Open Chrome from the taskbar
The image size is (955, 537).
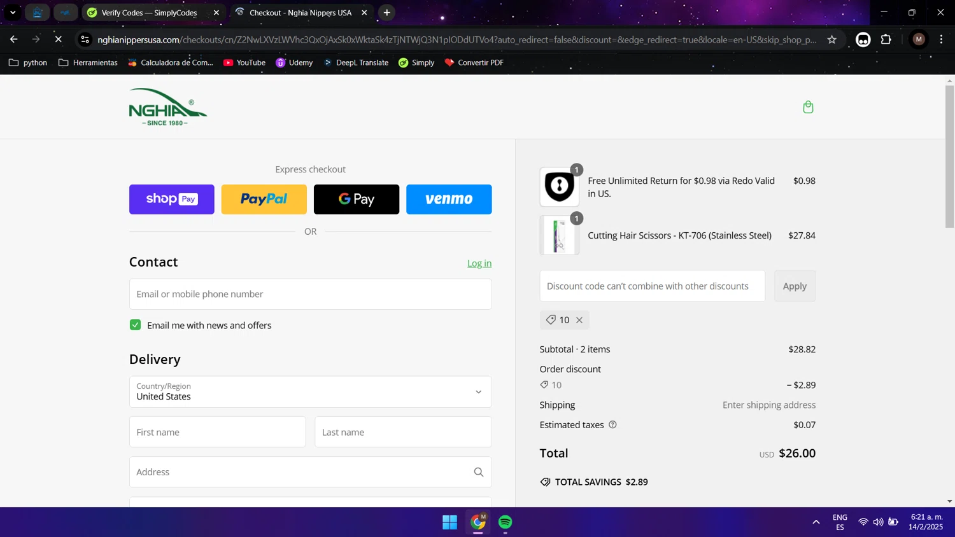coord(478,522)
